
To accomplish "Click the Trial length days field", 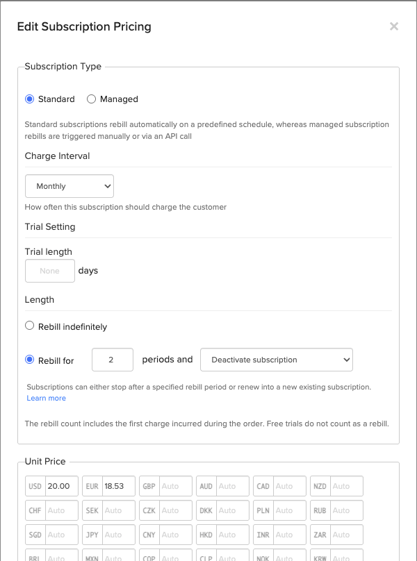I will tap(50, 271).
